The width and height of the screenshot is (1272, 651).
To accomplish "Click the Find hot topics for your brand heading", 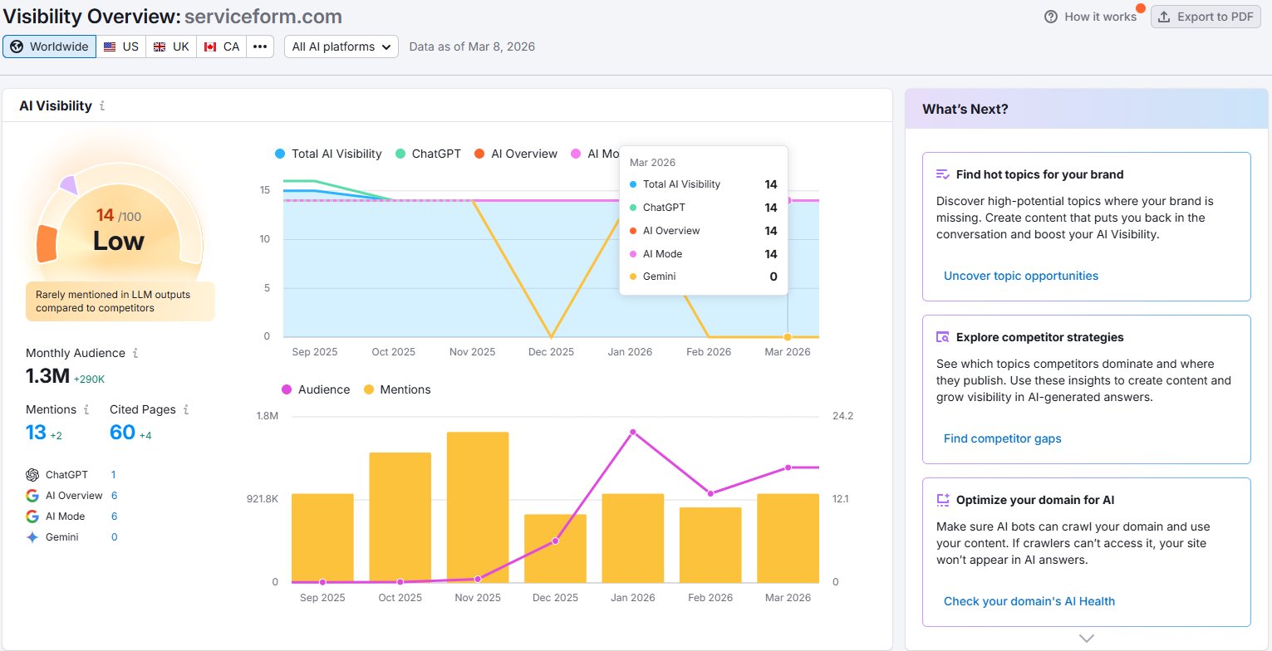I will click(x=1039, y=174).
